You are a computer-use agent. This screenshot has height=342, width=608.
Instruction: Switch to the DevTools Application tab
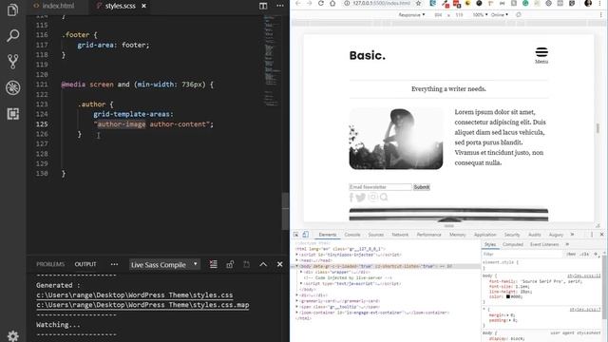click(484, 235)
